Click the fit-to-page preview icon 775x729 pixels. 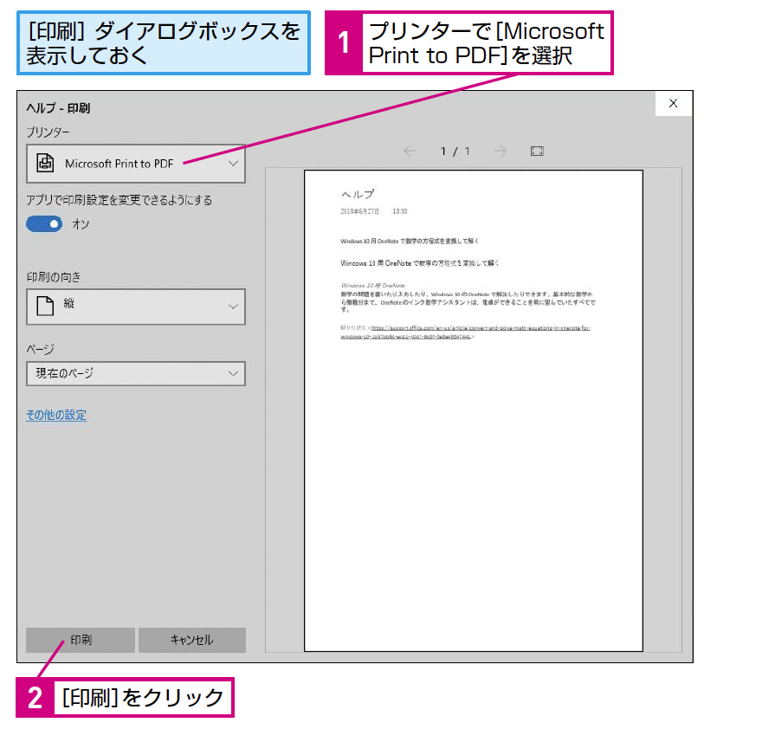(x=537, y=151)
